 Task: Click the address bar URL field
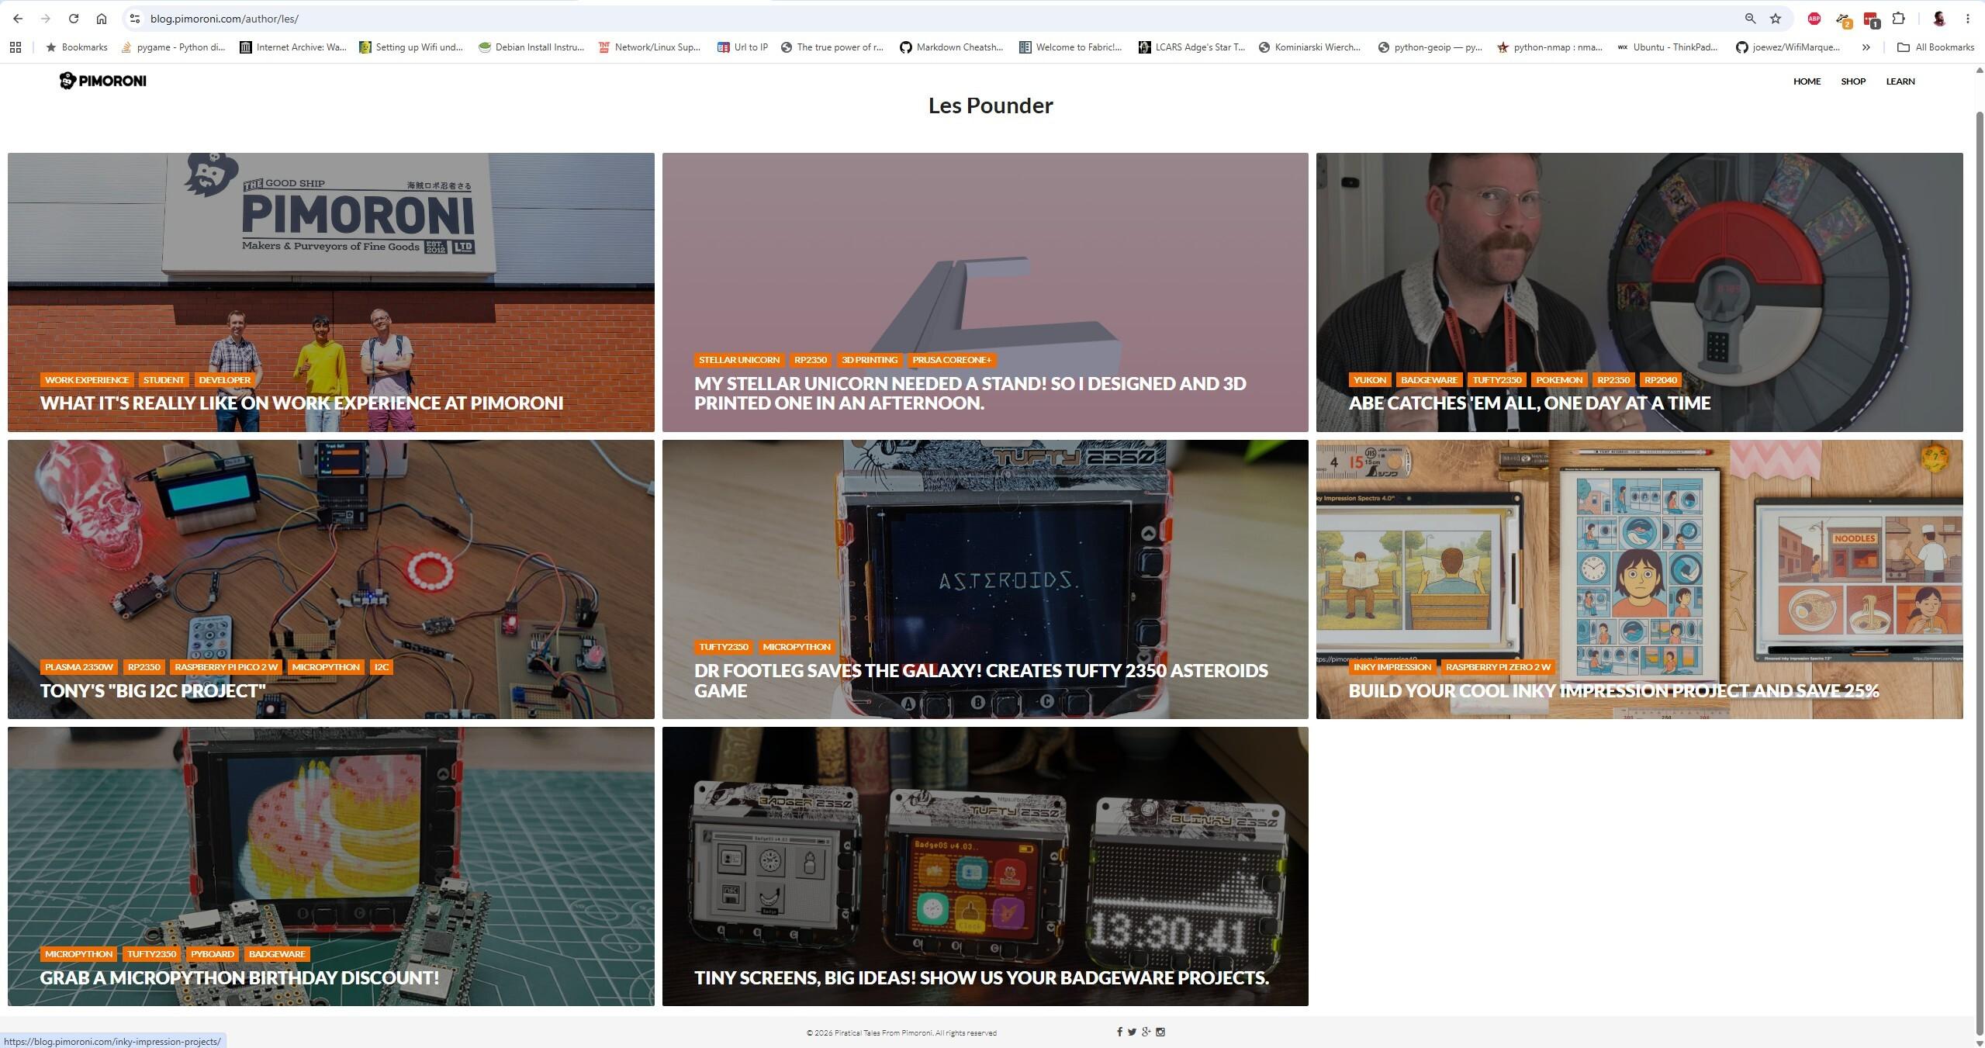coord(931,19)
